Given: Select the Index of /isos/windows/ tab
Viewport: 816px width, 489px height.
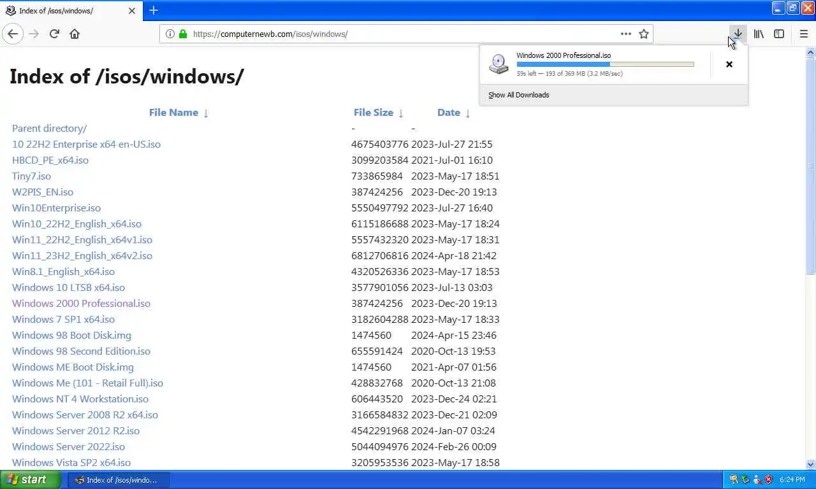Looking at the screenshot, I should click(72, 11).
